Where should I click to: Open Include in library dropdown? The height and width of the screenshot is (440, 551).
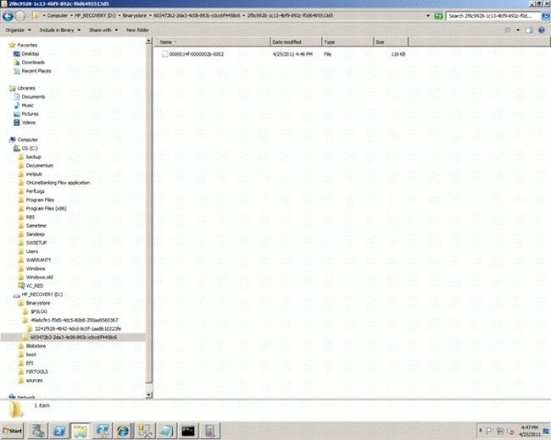59,30
